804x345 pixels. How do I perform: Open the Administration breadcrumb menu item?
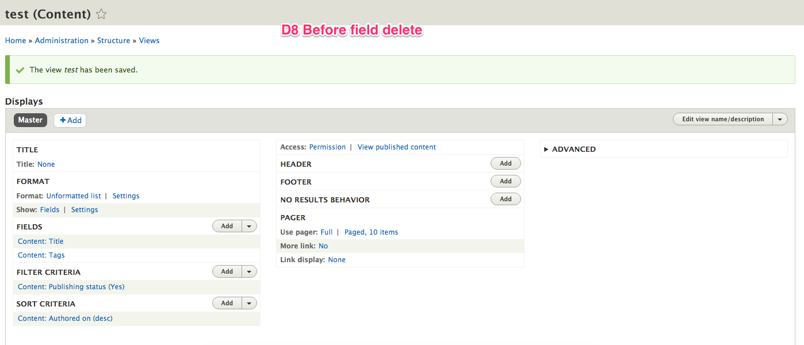pyautogui.click(x=62, y=40)
